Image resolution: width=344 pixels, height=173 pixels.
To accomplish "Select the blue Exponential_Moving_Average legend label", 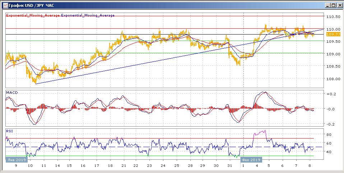I will click(88, 15).
